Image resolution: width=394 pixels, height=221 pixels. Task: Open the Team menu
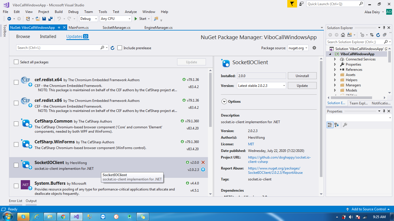[89, 12]
